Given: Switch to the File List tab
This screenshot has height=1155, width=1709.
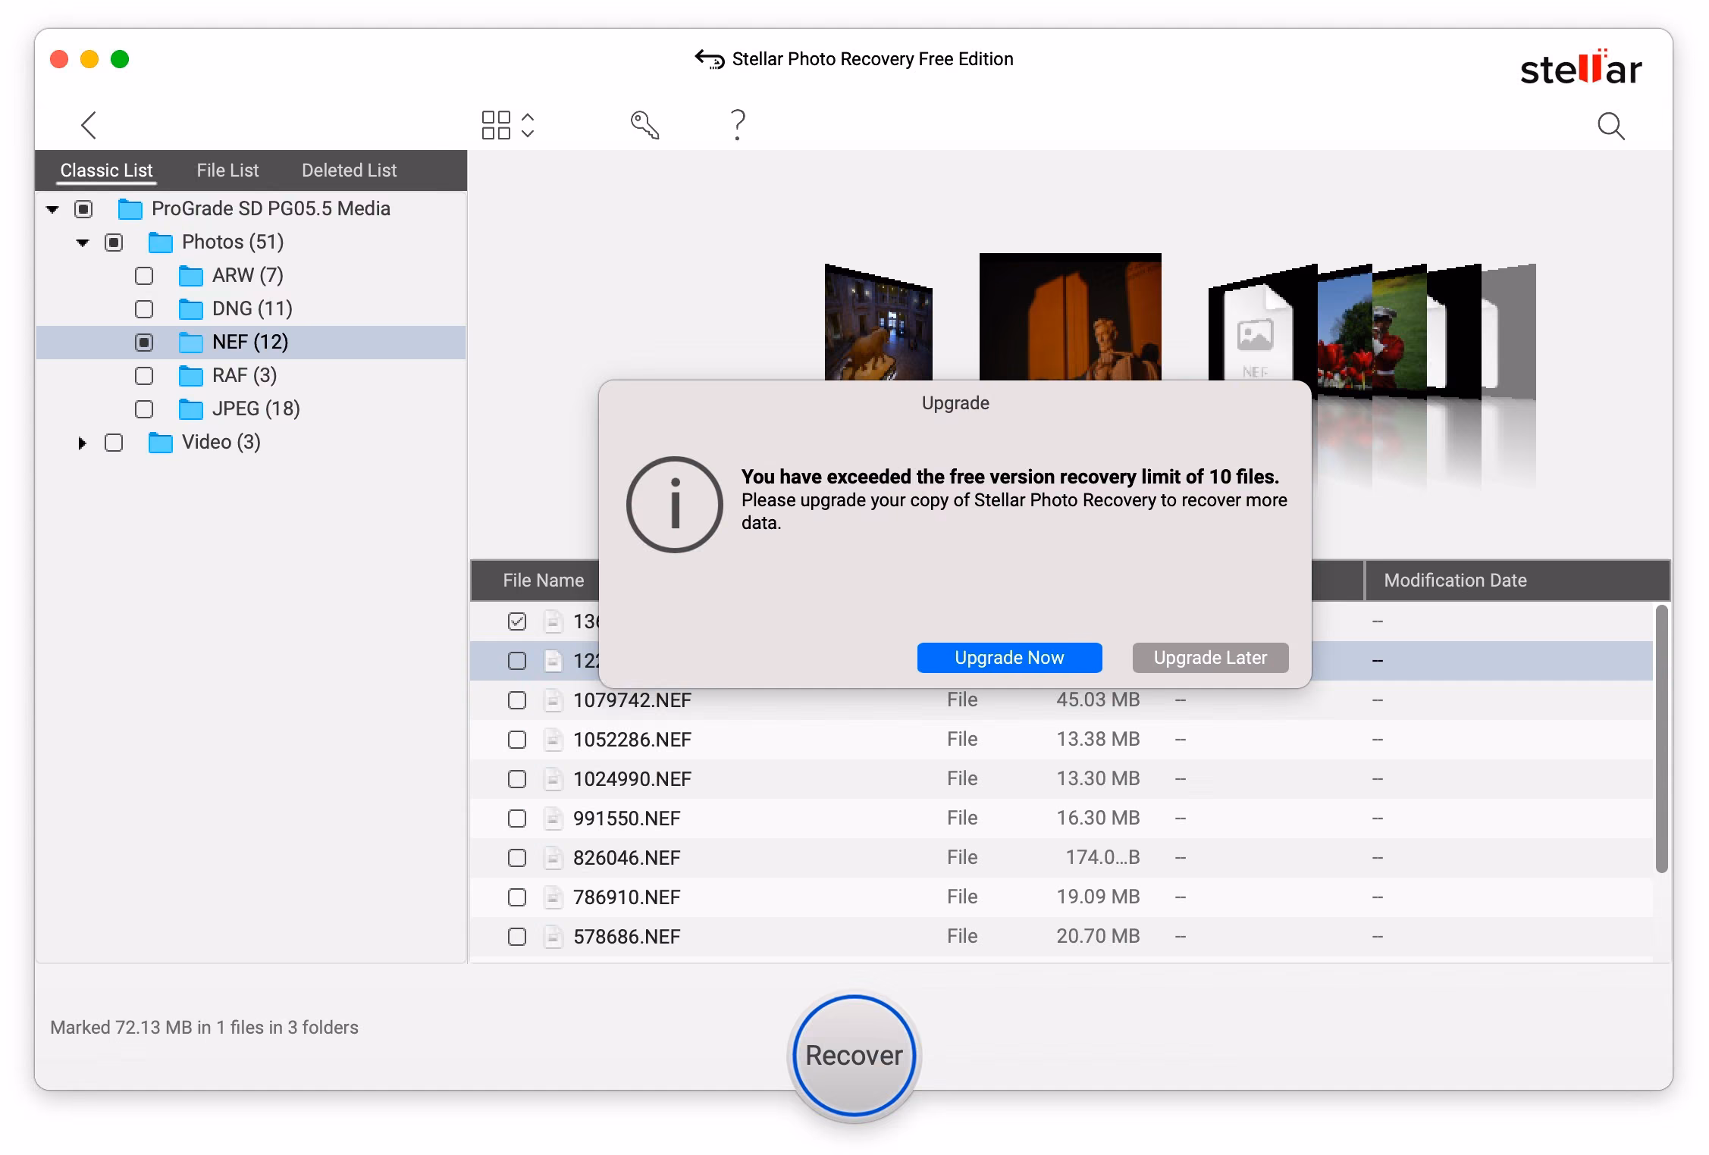Looking at the screenshot, I should 227,171.
